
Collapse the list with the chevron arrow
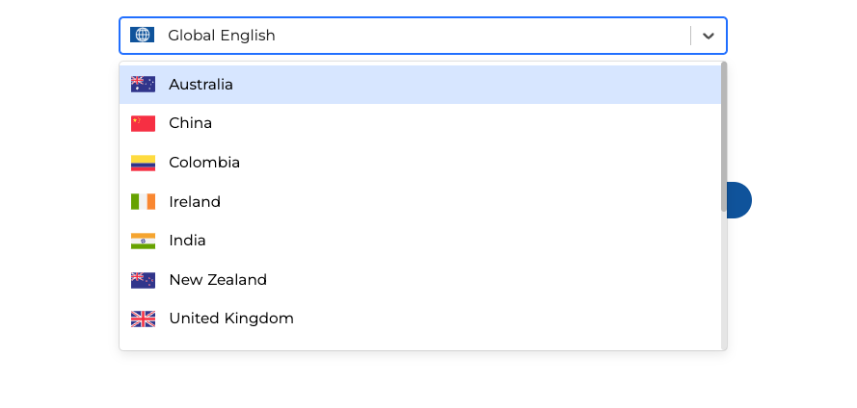pyautogui.click(x=709, y=36)
